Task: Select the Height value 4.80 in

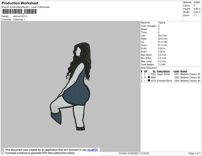Action: [x=197, y=9]
